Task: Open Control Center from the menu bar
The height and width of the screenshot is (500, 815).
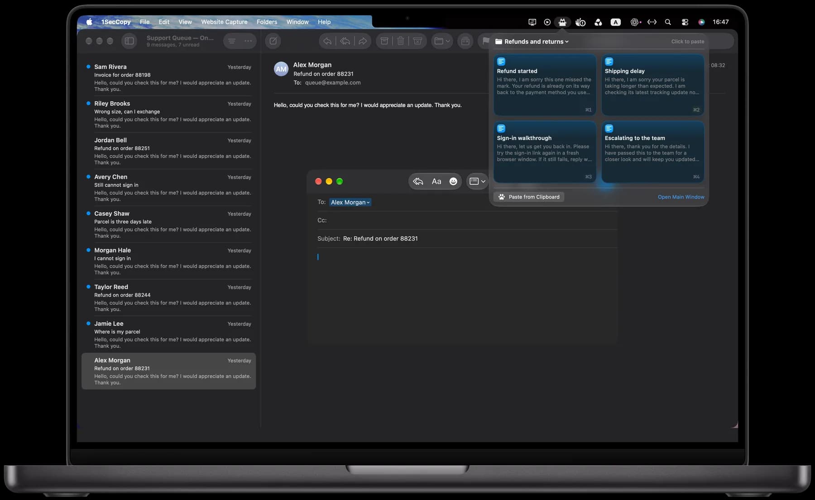Action: (x=685, y=22)
